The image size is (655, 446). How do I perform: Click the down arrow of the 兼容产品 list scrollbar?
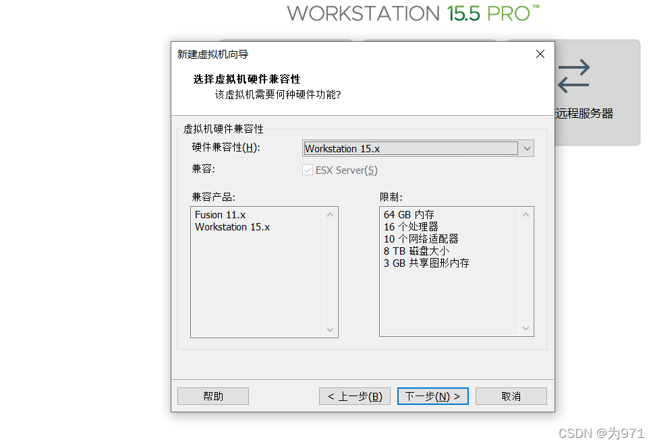click(x=330, y=329)
